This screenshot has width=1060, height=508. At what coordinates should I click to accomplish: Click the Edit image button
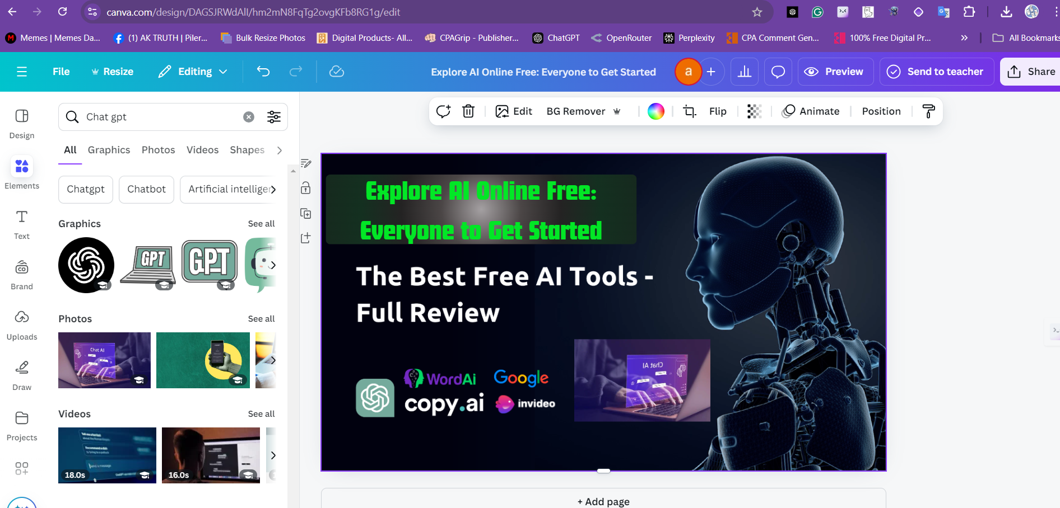[x=514, y=111]
